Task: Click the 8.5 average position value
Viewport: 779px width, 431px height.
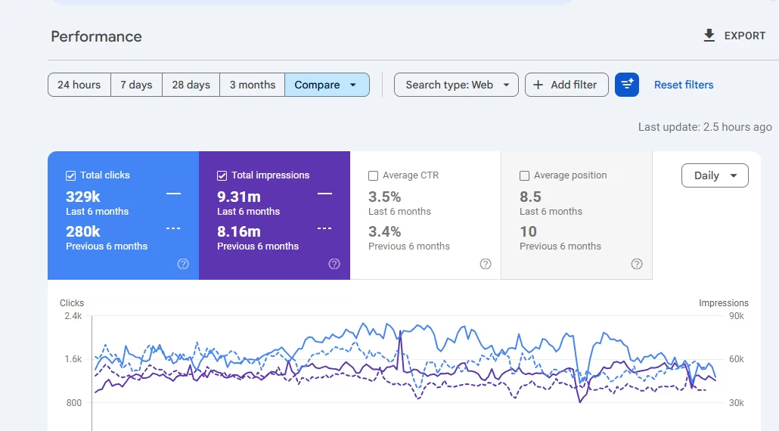Action: coord(530,197)
